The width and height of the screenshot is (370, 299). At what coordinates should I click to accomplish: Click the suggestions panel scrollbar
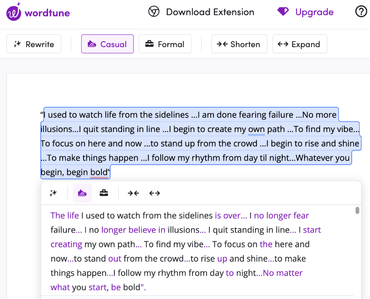tap(357, 211)
